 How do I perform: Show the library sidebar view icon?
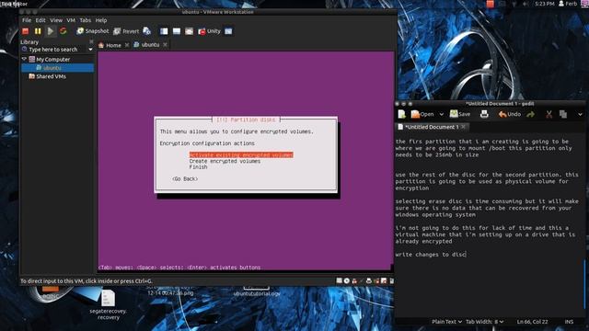point(164,31)
